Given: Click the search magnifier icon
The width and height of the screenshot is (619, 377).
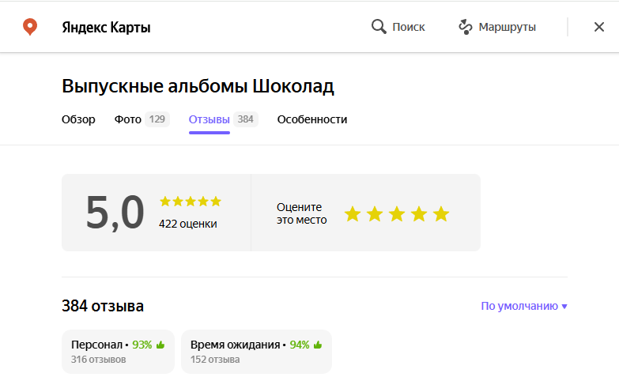Looking at the screenshot, I should 379,27.
